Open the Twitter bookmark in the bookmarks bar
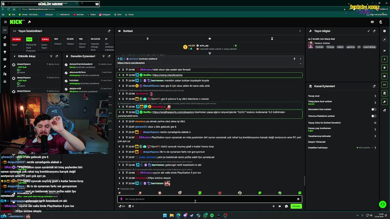 (91, 14)
